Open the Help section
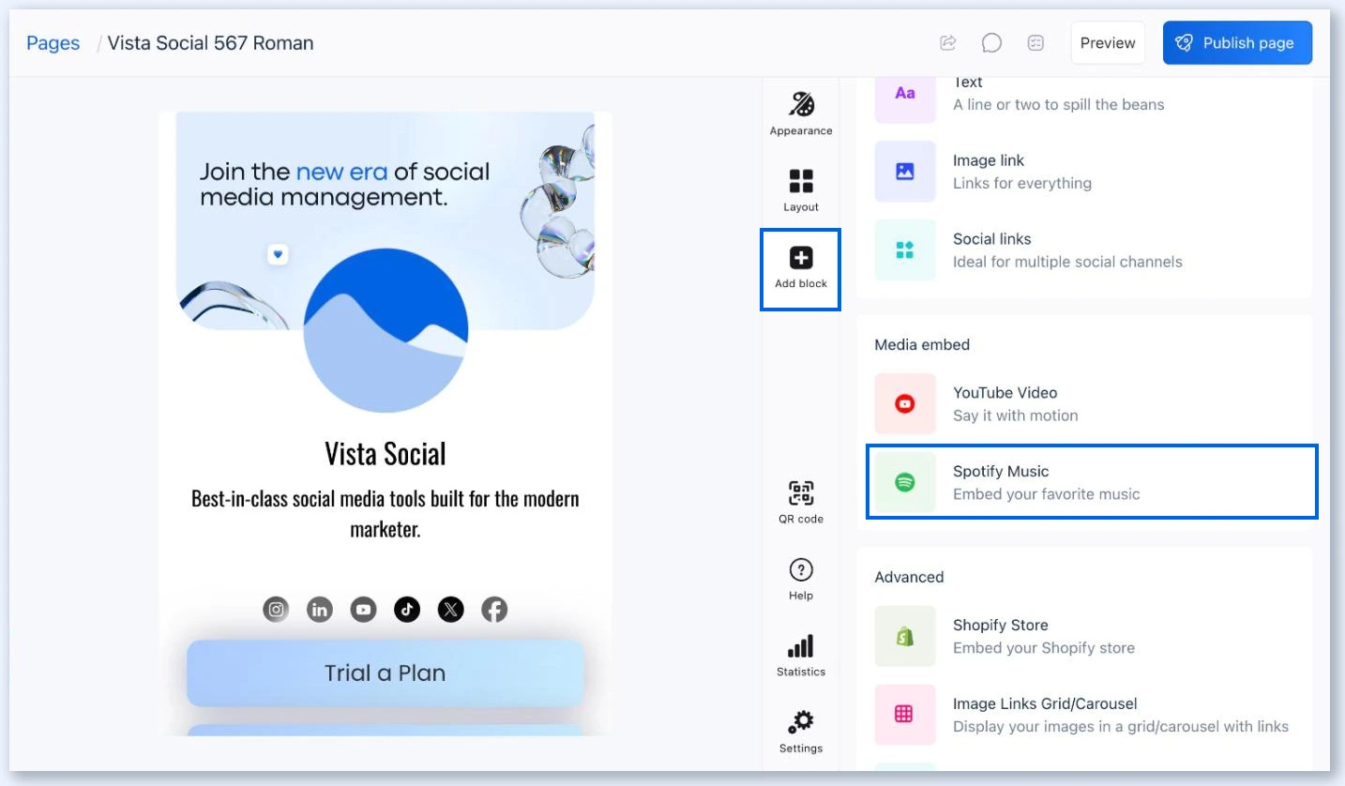The image size is (1345, 786). click(x=801, y=579)
